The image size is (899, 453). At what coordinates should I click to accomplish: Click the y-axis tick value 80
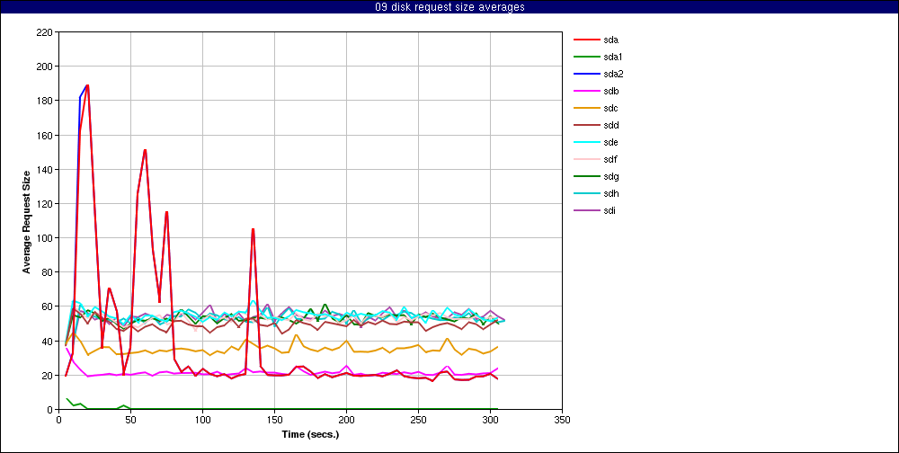pyautogui.click(x=48, y=272)
